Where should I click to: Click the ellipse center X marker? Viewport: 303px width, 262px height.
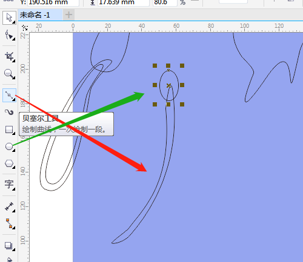click(168, 86)
